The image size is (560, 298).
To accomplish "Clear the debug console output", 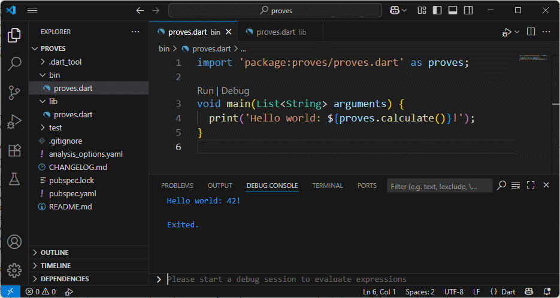I will coord(516,186).
